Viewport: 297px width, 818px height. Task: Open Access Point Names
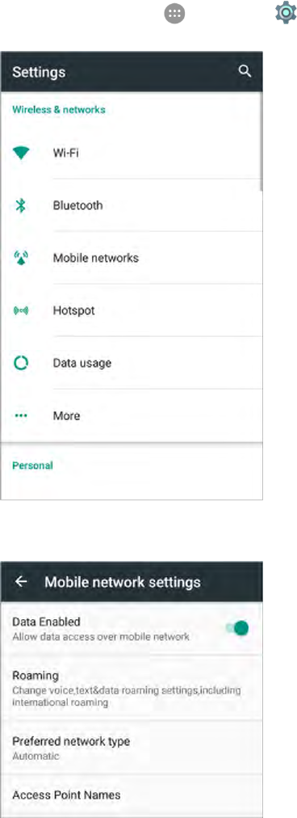[x=132, y=795]
